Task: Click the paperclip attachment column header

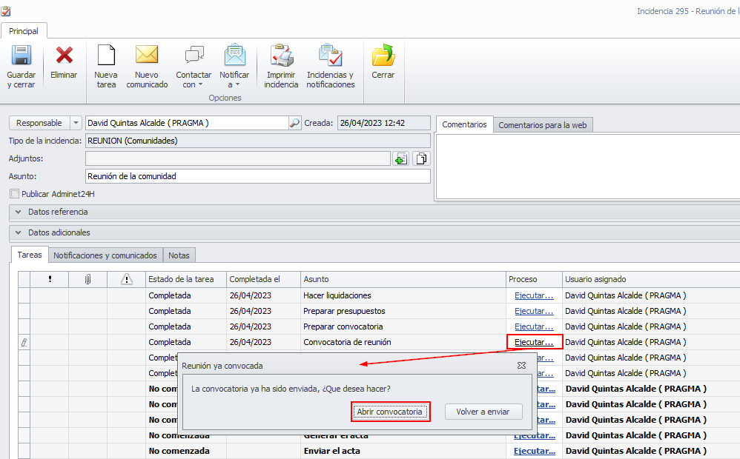Action: coord(87,279)
